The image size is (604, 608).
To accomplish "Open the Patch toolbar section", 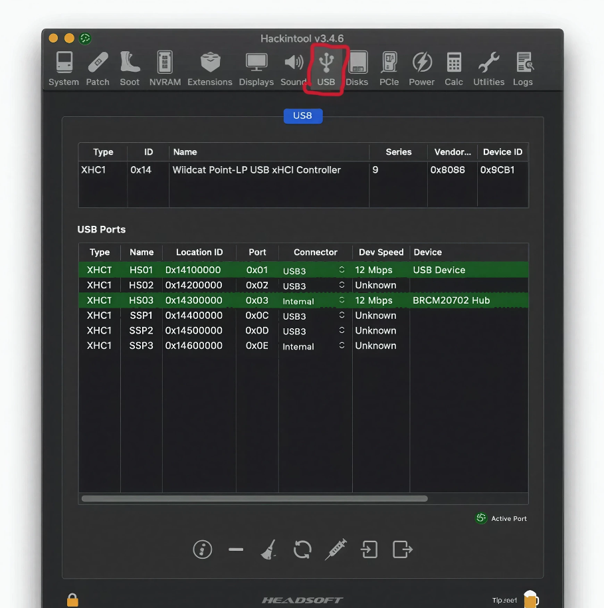I will click(x=98, y=68).
